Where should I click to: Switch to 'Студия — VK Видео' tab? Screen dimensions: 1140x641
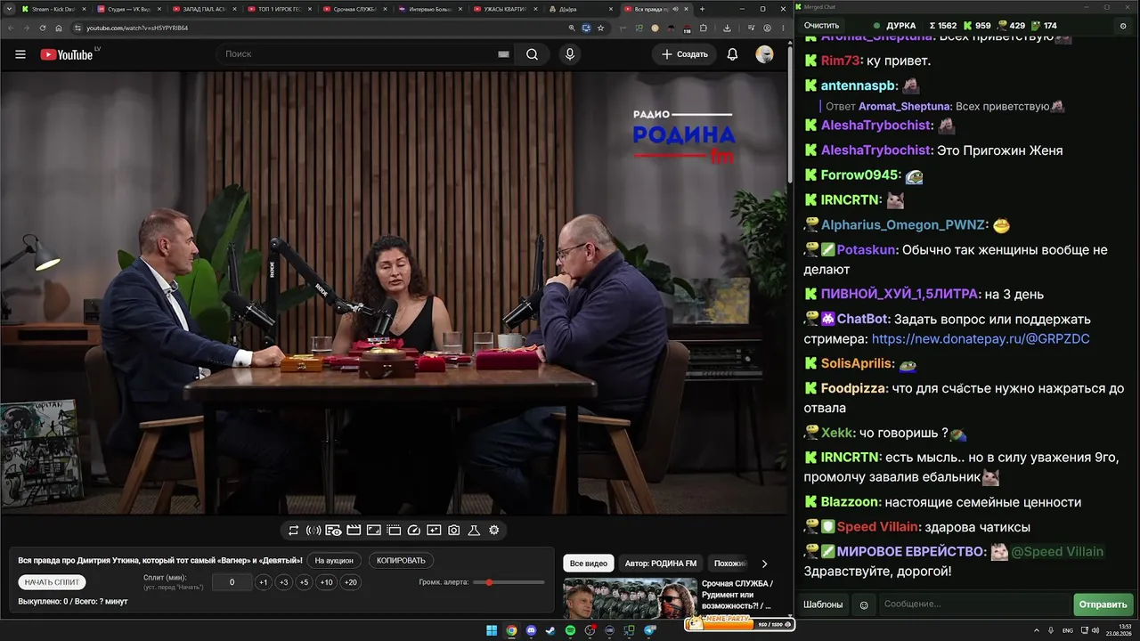coord(129,9)
